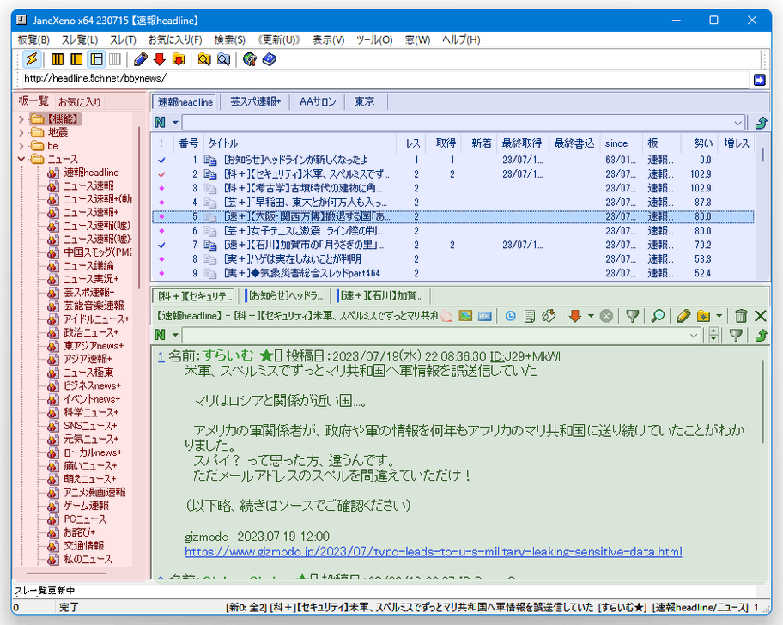Switch to the お気に入り sidebar tab
The image size is (783, 625).
pos(80,102)
